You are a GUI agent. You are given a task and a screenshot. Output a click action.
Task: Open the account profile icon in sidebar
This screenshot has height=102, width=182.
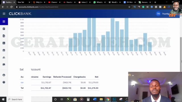point(4,75)
